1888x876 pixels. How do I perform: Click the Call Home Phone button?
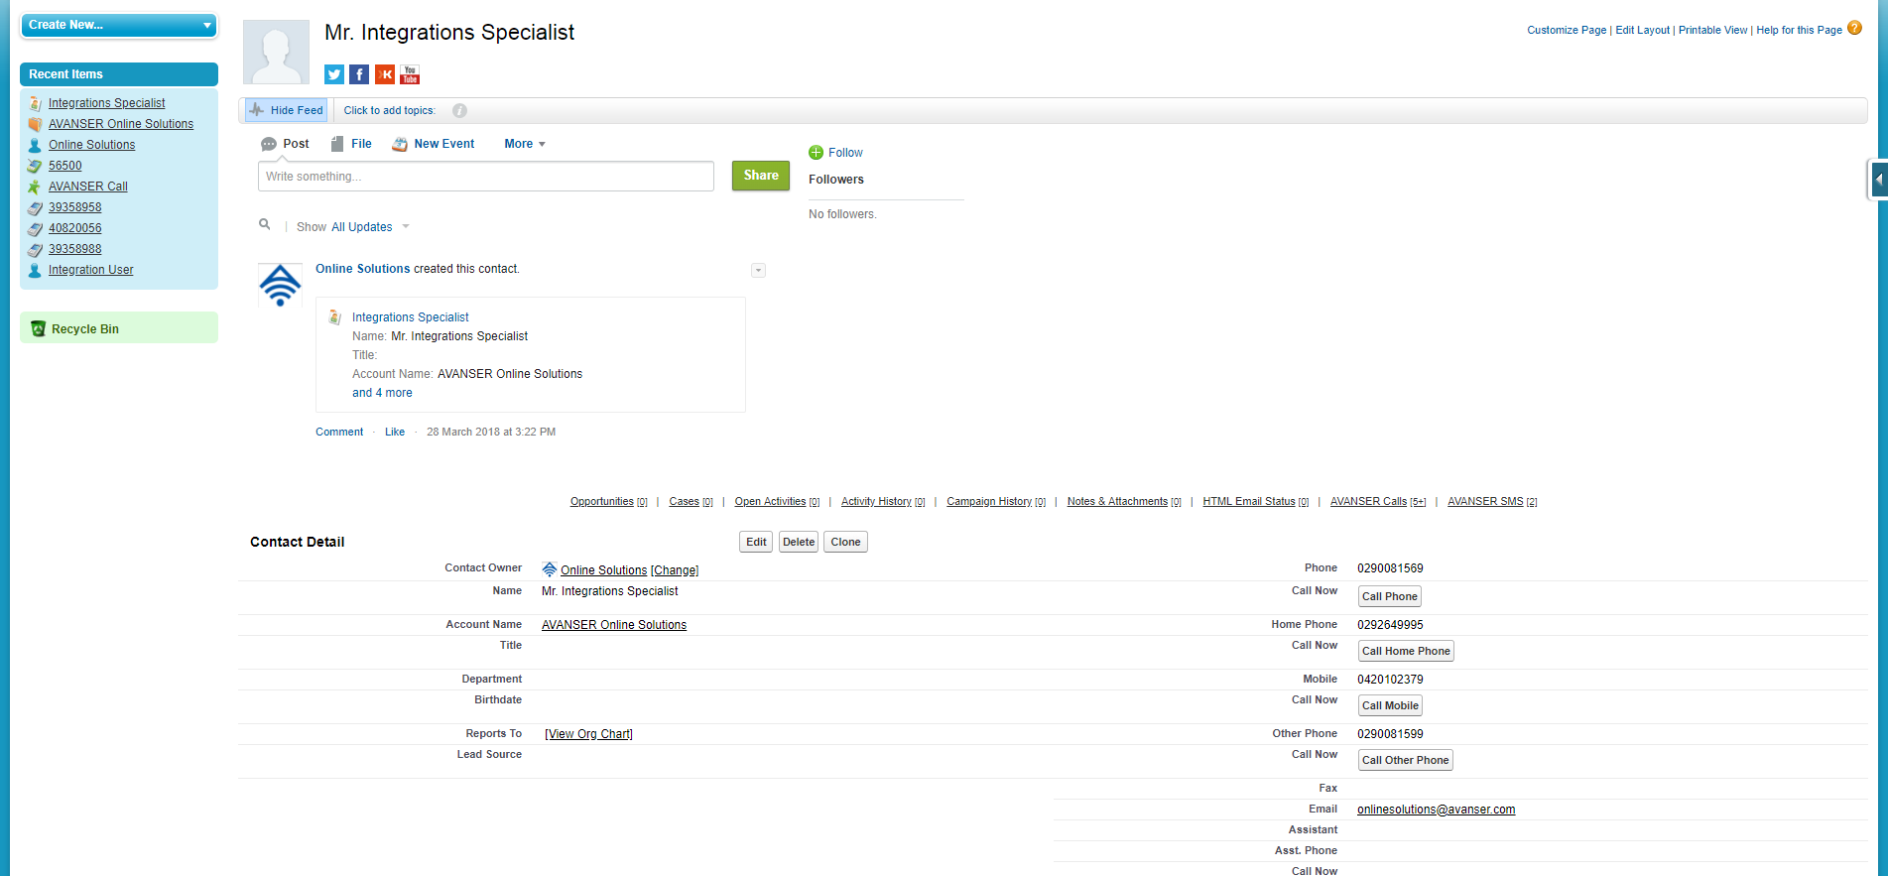(1406, 651)
